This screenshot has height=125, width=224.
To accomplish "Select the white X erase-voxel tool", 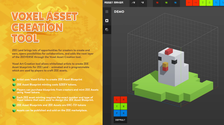I will pos(107,21).
